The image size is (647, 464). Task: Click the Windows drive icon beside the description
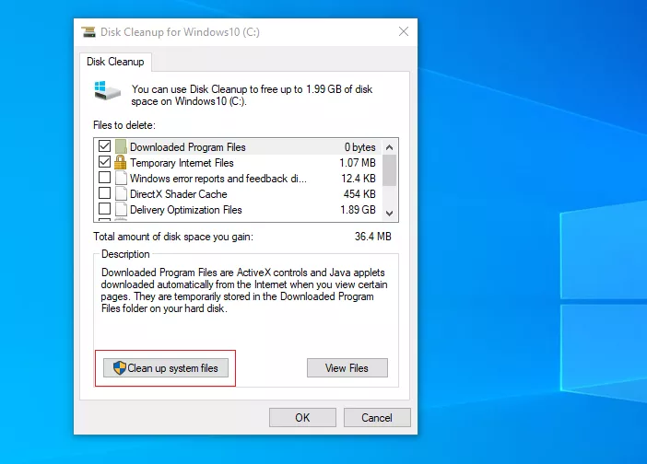(107, 90)
